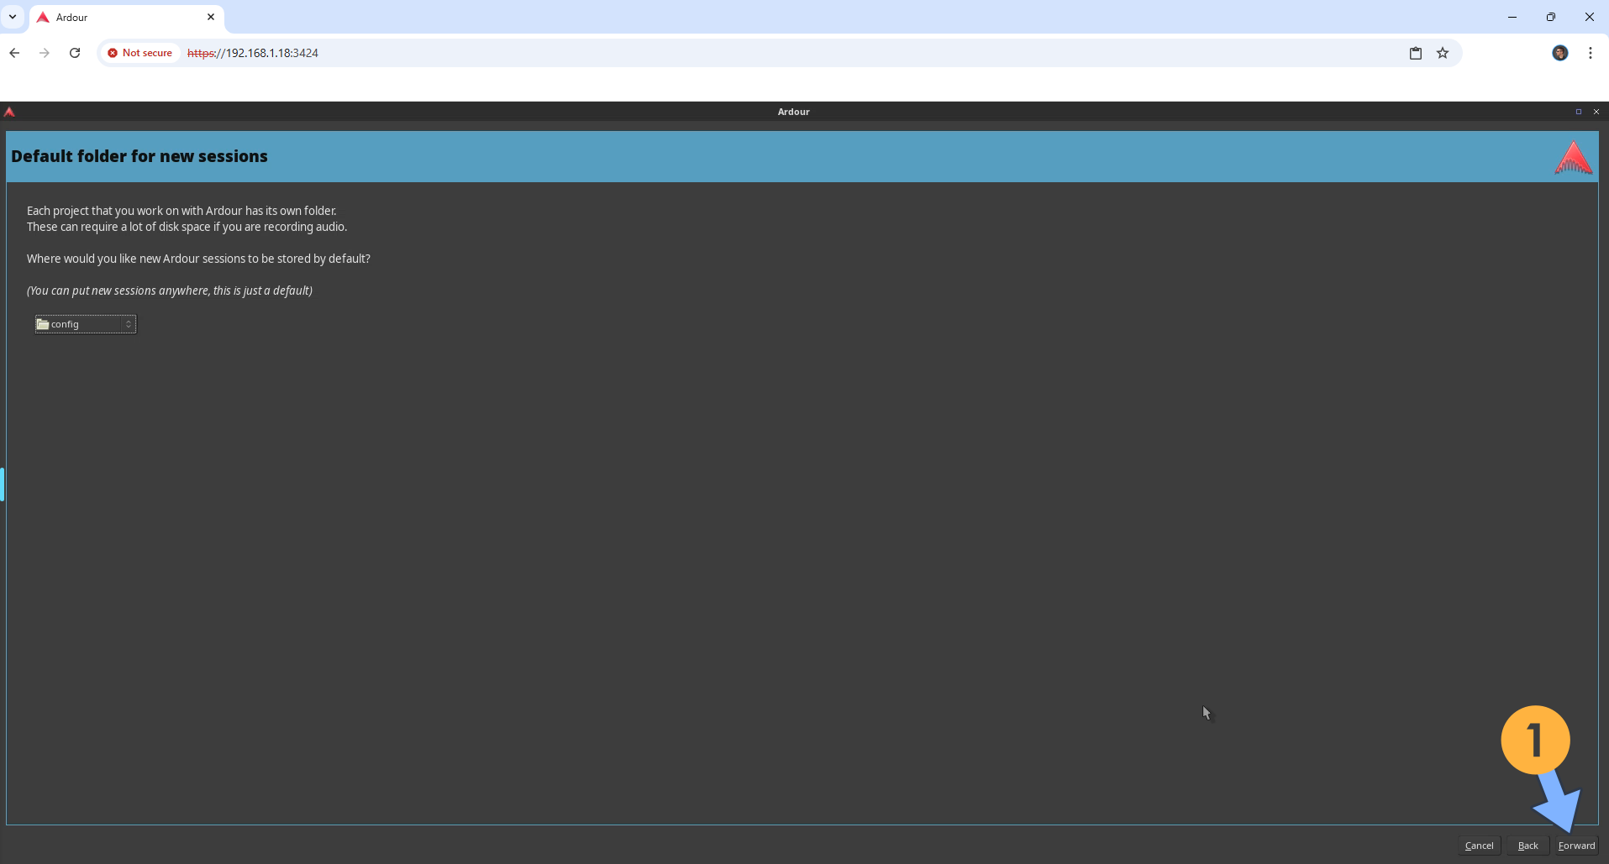Bookmark this page with the star icon
1609x864 pixels.
[x=1443, y=53]
